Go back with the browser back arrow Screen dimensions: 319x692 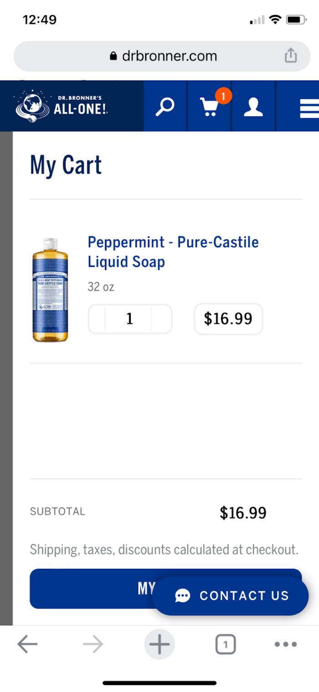click(27, 645)
